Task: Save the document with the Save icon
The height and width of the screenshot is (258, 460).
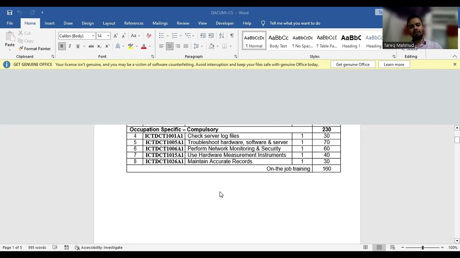Action: tap(10, 13)
